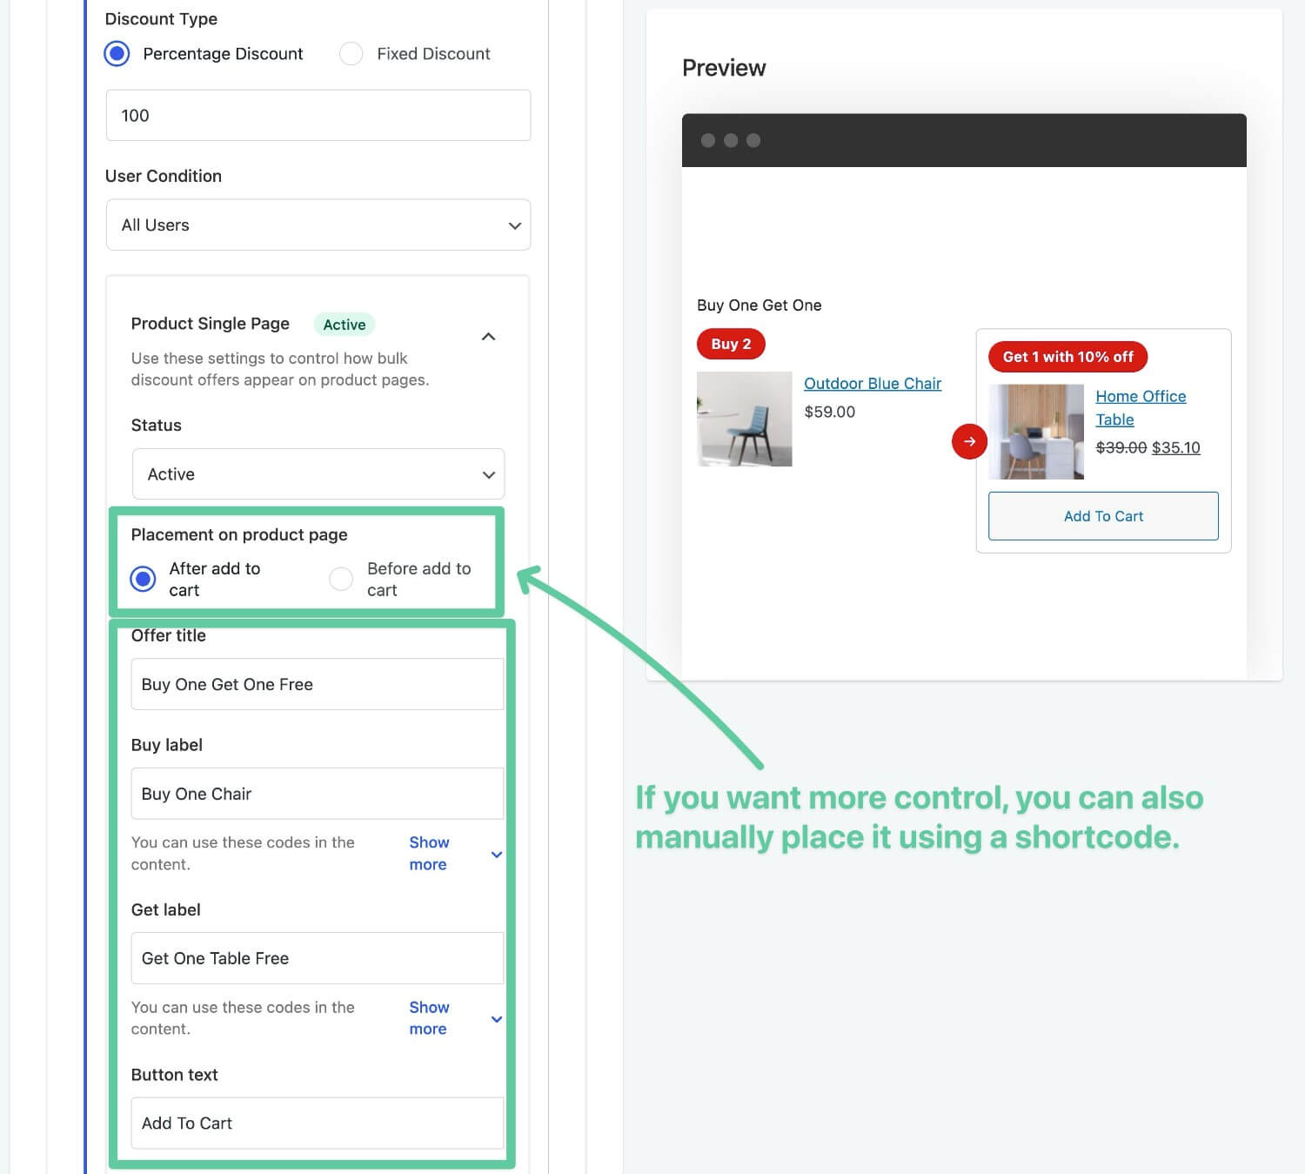The image size is (1305, 1174).
Task: Open the Home Office Table link
Action: (1141, 407)
